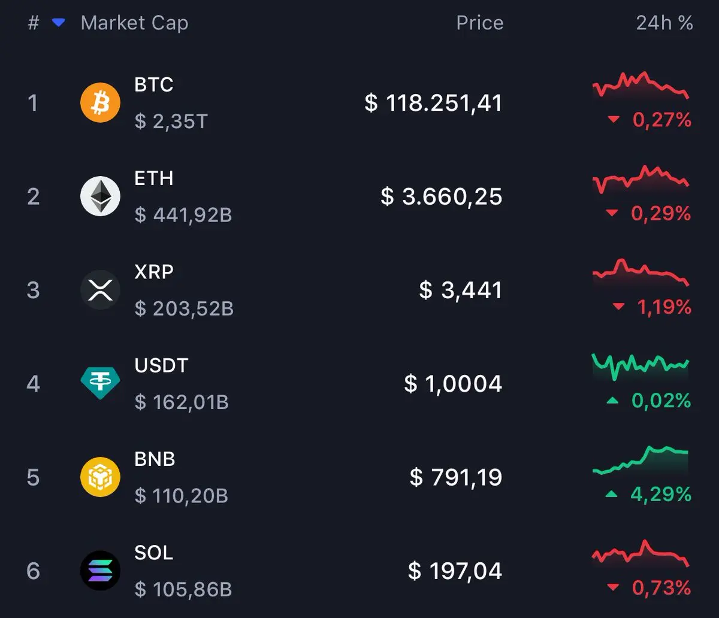The height and width of the screenshot is (618, 719).
Task: Click the XRP logo icon
Action: (100, 290)
